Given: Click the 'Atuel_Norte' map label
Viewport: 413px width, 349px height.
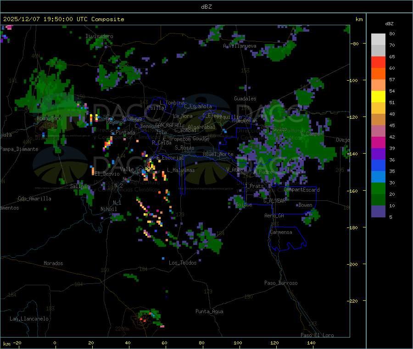Looking at the screenshot, I should pyautogui.click(x=218, y=154).
